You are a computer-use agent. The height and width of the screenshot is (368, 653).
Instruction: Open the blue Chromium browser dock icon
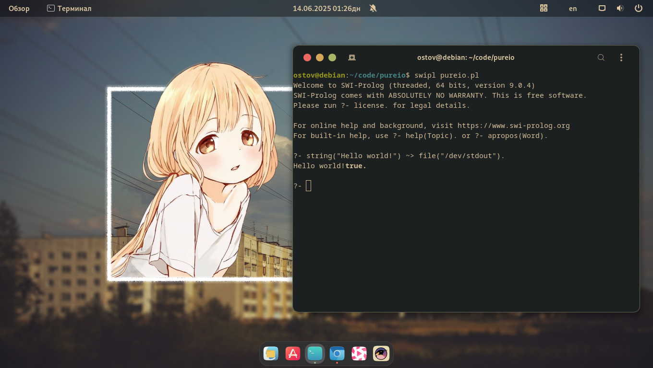pos(337,354)
